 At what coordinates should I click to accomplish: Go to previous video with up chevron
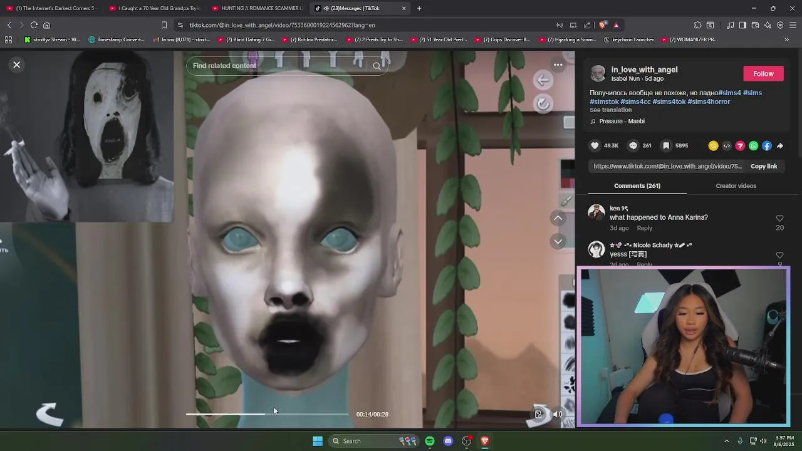point(558,218)
